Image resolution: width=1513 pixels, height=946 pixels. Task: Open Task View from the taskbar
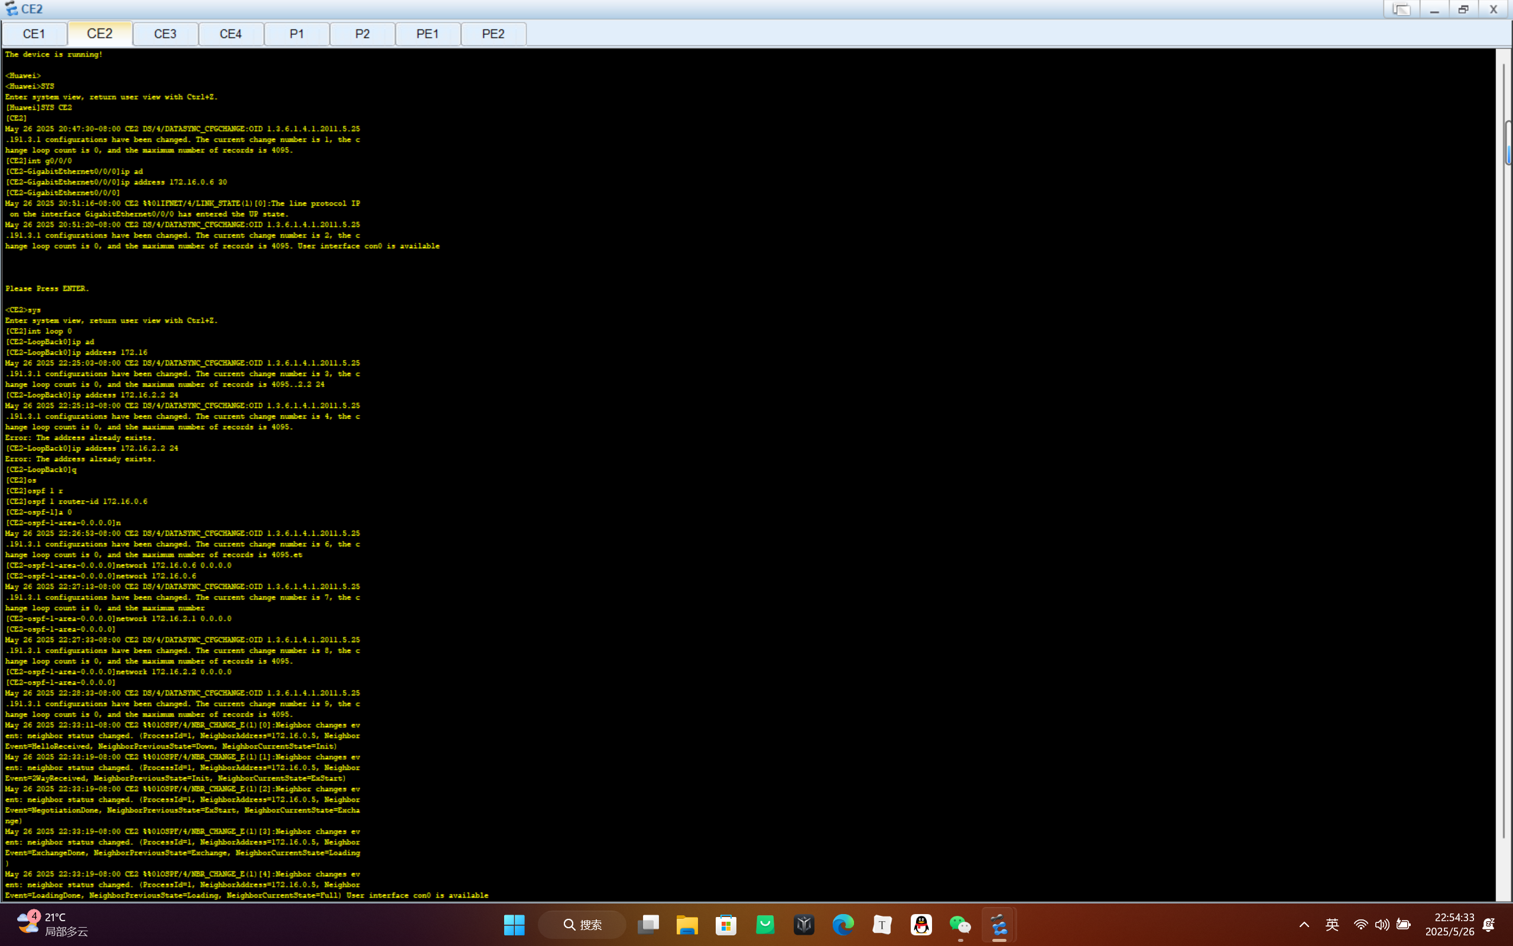(x=648, y=925)
